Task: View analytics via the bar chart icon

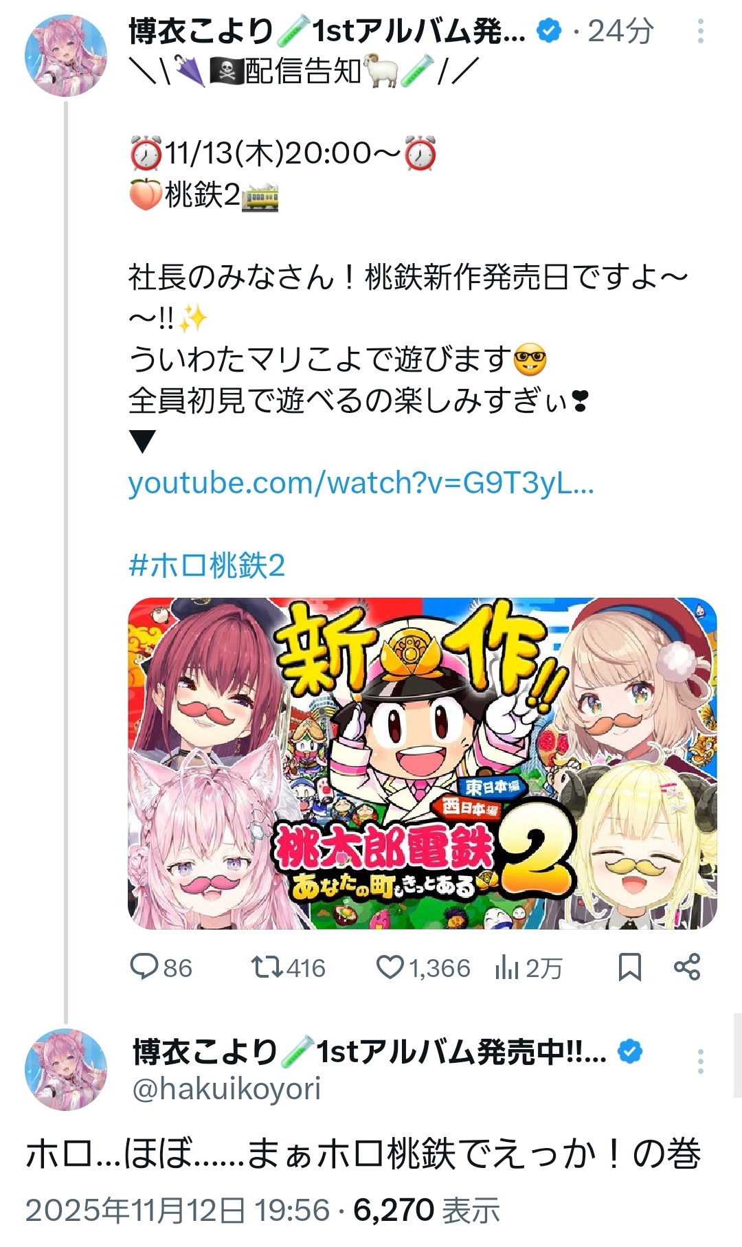Action: click(506, 967)
